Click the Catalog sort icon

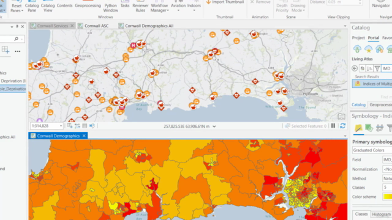(369, 68)
